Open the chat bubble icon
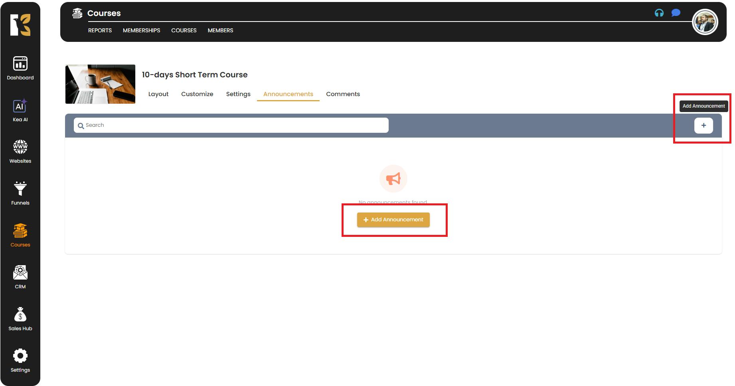The height and width of the screenshot is (386, 735). click(x=676, y=13)
